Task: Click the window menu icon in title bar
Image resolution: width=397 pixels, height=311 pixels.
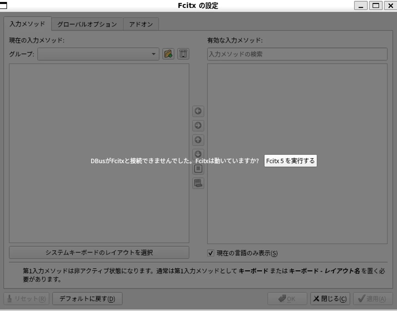Action: [x=4, y=5]
